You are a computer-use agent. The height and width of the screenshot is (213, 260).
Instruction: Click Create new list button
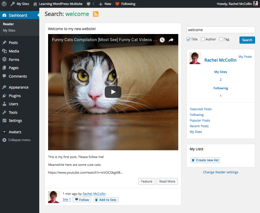coord(205,160)
